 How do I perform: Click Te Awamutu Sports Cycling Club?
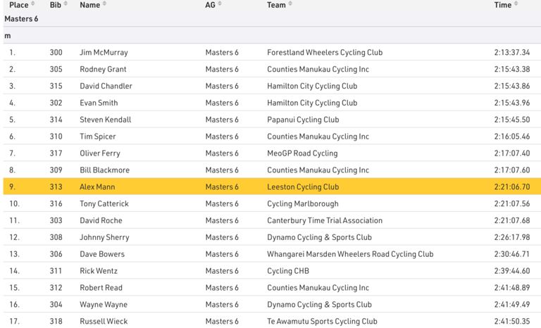point(322,322)
